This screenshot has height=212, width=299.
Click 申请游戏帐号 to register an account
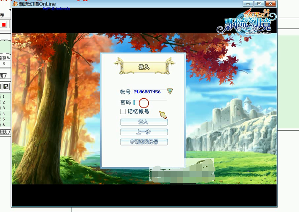pyautogui.click(x=144, y=142)
